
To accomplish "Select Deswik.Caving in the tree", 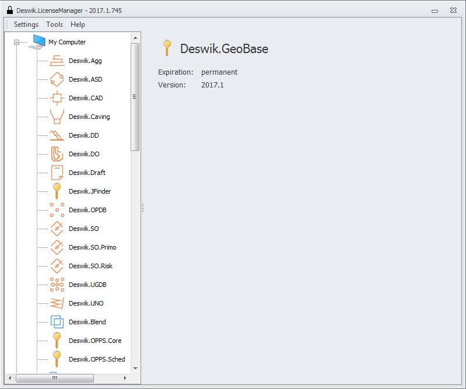I will point(89,117).
